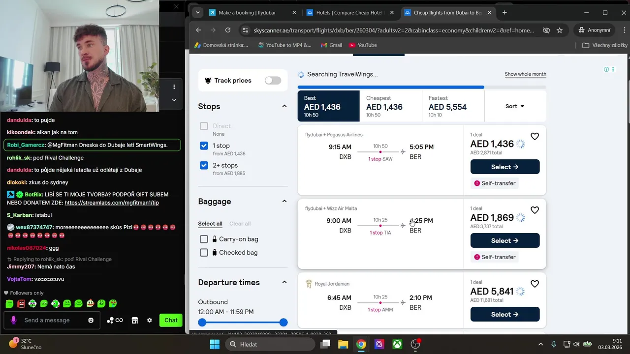Collapse the stream panel chevron
This screenshot has width=630, height=354.
174,100
